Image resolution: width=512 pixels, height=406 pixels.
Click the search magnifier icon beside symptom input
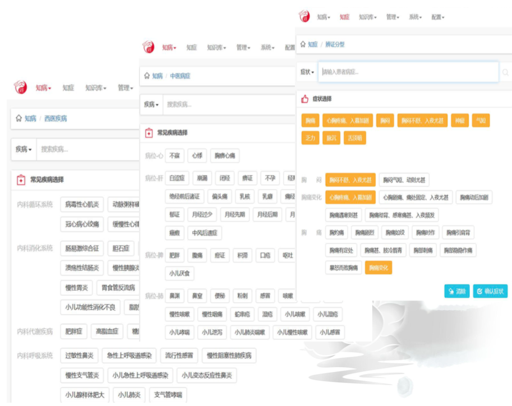[505, 72]
